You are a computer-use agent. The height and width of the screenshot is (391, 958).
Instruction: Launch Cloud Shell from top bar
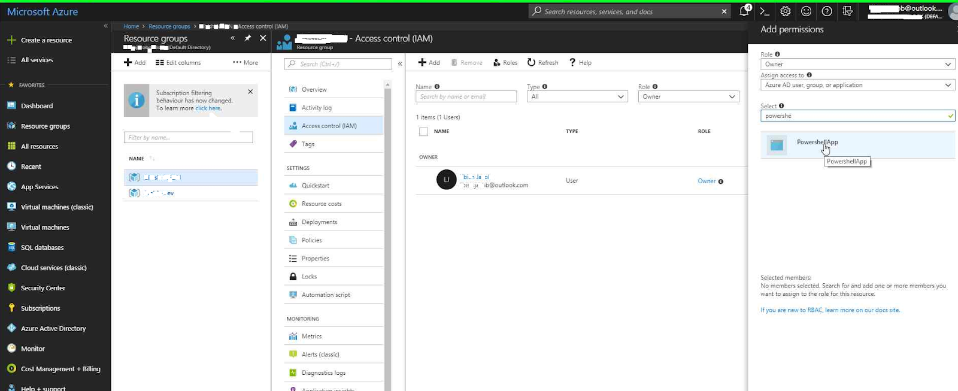tap(765, 11)
